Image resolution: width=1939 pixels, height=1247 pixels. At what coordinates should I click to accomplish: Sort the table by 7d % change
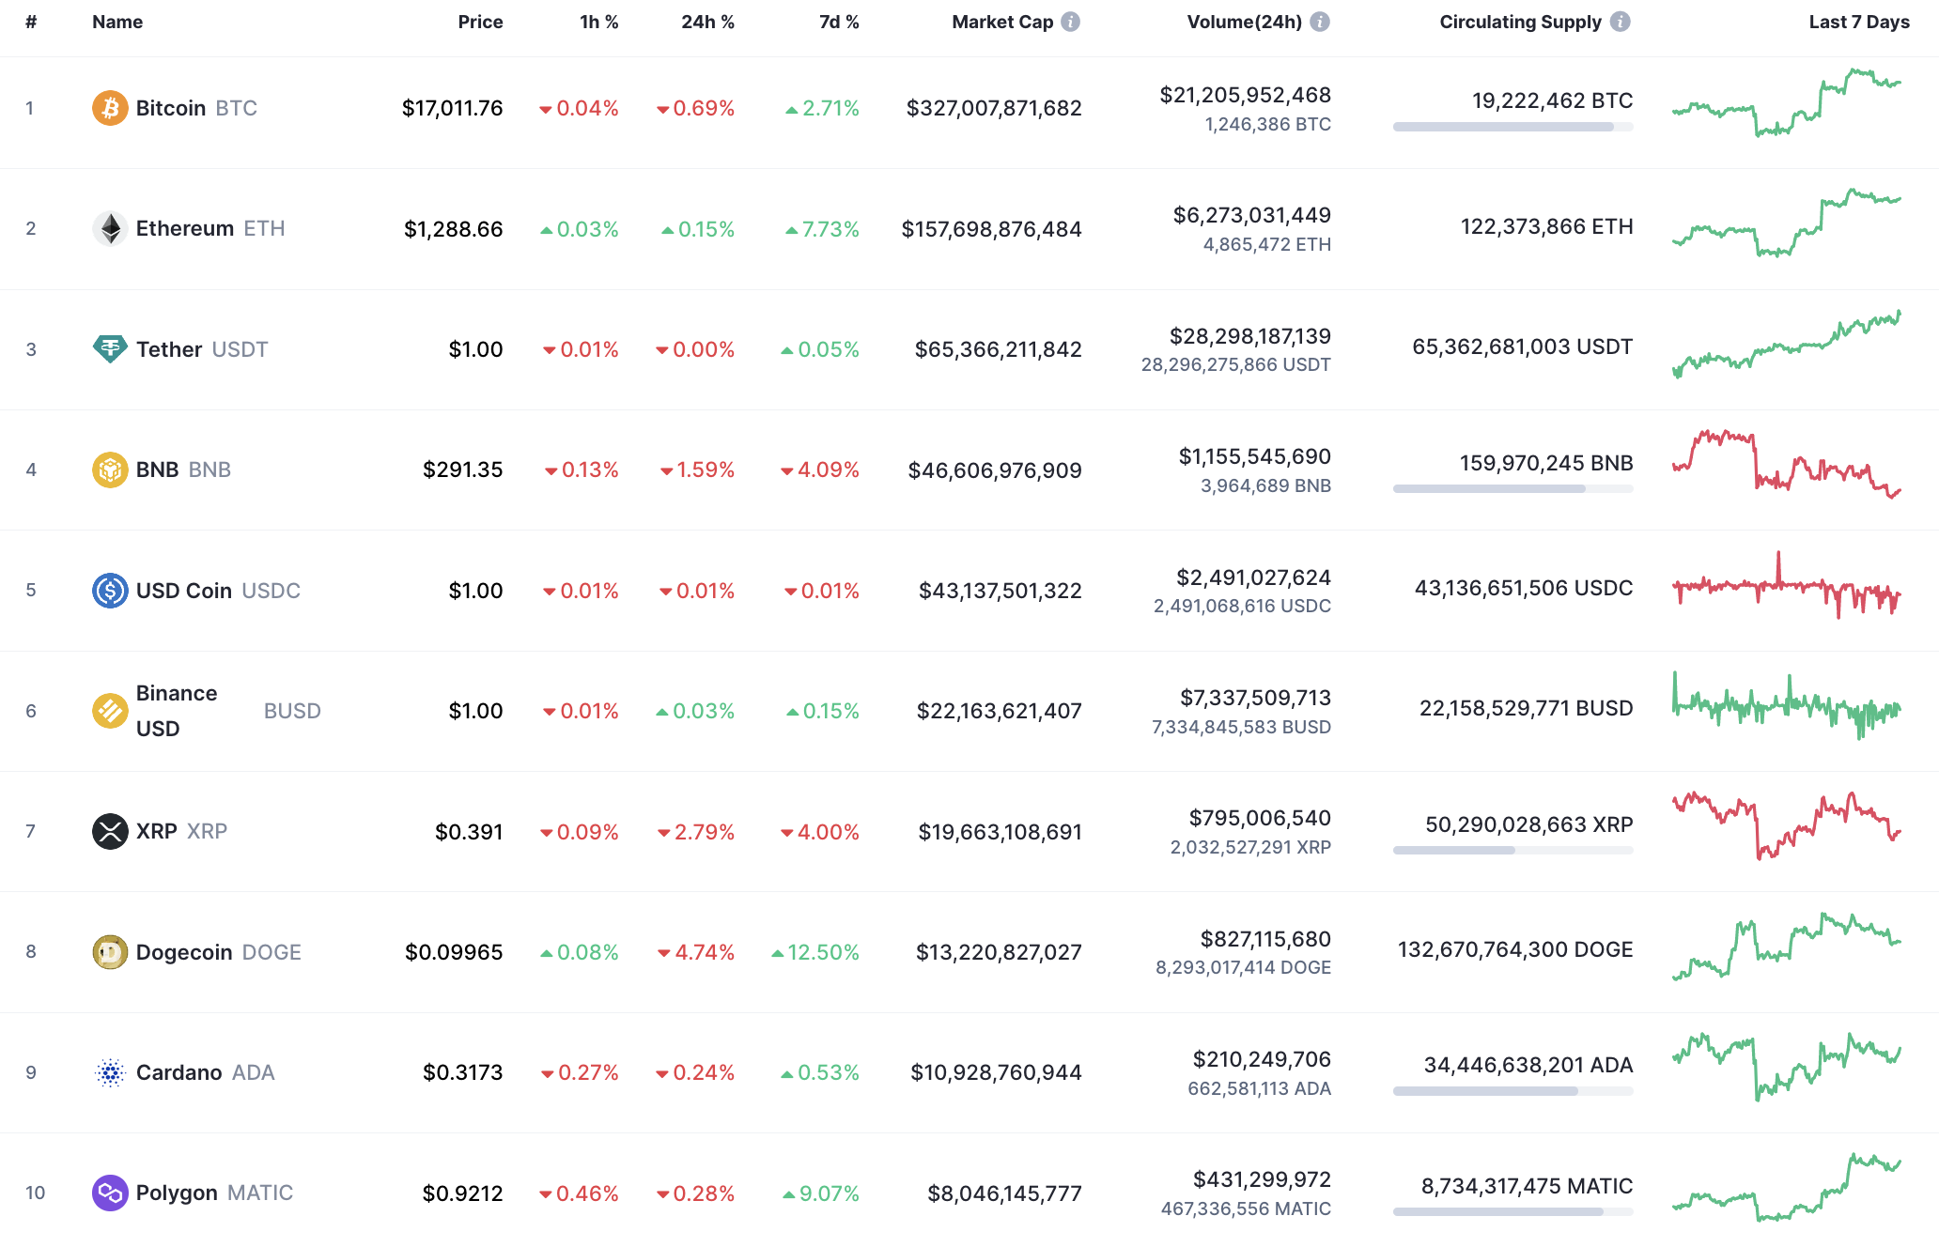click(x=837, y=22)
